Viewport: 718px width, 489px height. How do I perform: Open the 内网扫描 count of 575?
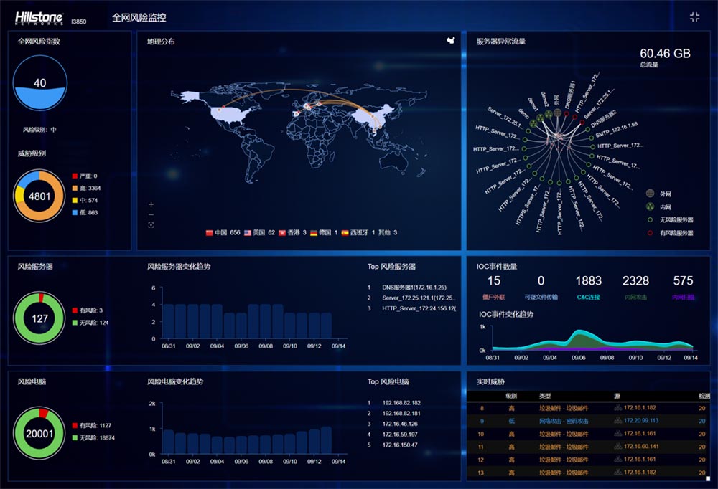pos(683,280)
